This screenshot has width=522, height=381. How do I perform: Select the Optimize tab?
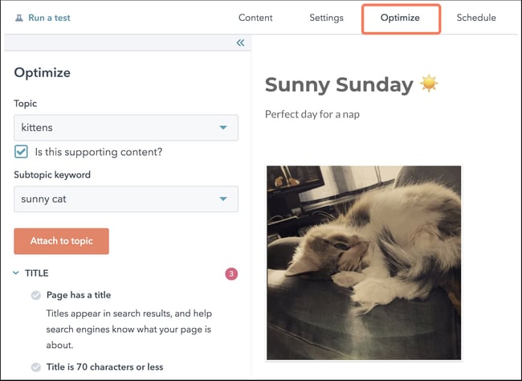click(x=400, y=18)
